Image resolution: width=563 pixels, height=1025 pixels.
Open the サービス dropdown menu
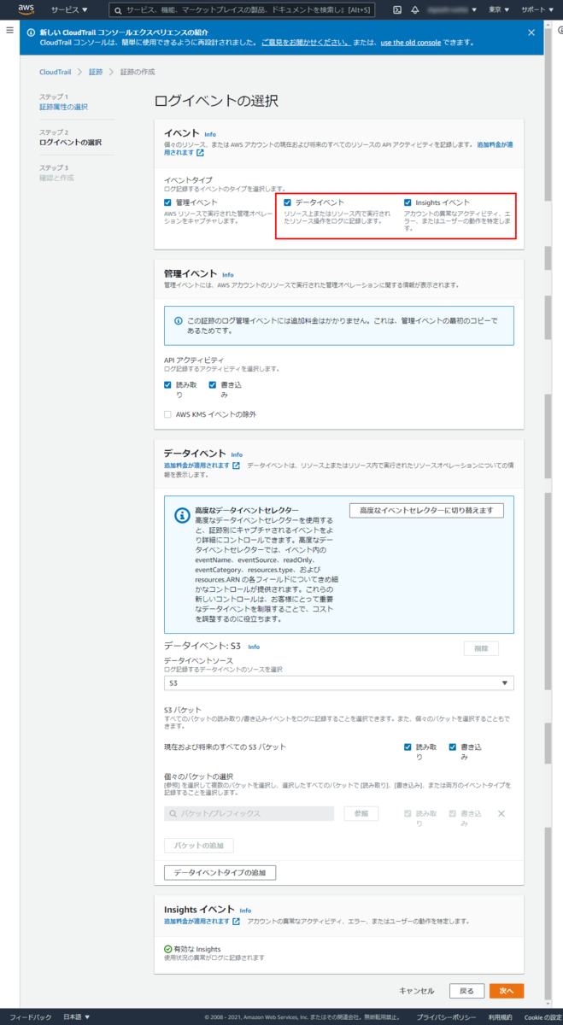[x=69, y=9]
